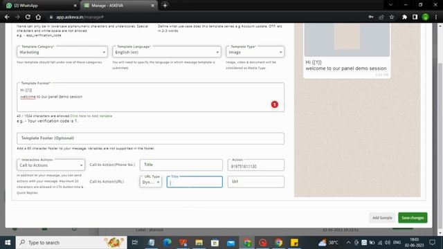Click the Template Footer (Optional) field

pyautogui.click(x=151, y=138)
